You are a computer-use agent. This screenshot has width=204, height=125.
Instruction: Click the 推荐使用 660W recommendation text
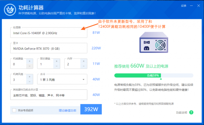click(141, 66)
